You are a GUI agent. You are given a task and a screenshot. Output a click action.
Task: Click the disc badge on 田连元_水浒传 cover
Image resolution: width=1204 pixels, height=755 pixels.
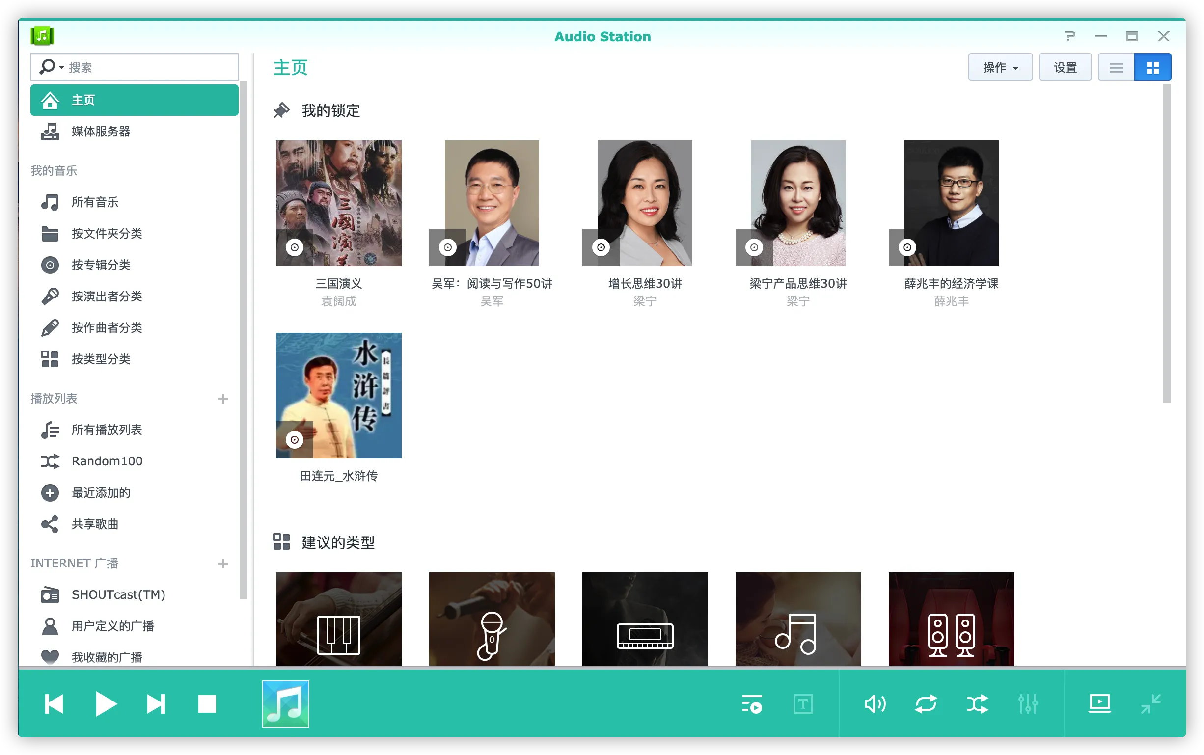coord(295,440)
